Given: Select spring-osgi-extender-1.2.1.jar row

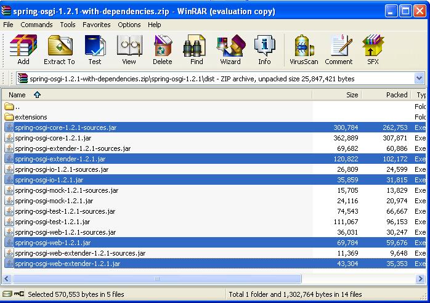Looking at the screenshot, I should pos(215,159).
